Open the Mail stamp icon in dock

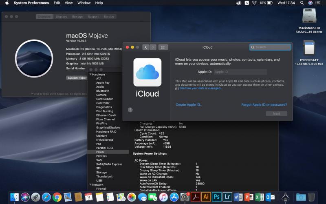pos(68,197)
